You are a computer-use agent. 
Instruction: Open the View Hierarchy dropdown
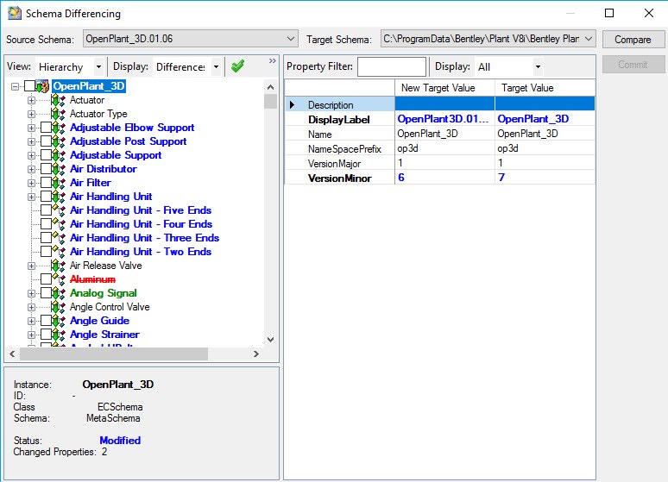pyautogui.click(x=98, y=67)
